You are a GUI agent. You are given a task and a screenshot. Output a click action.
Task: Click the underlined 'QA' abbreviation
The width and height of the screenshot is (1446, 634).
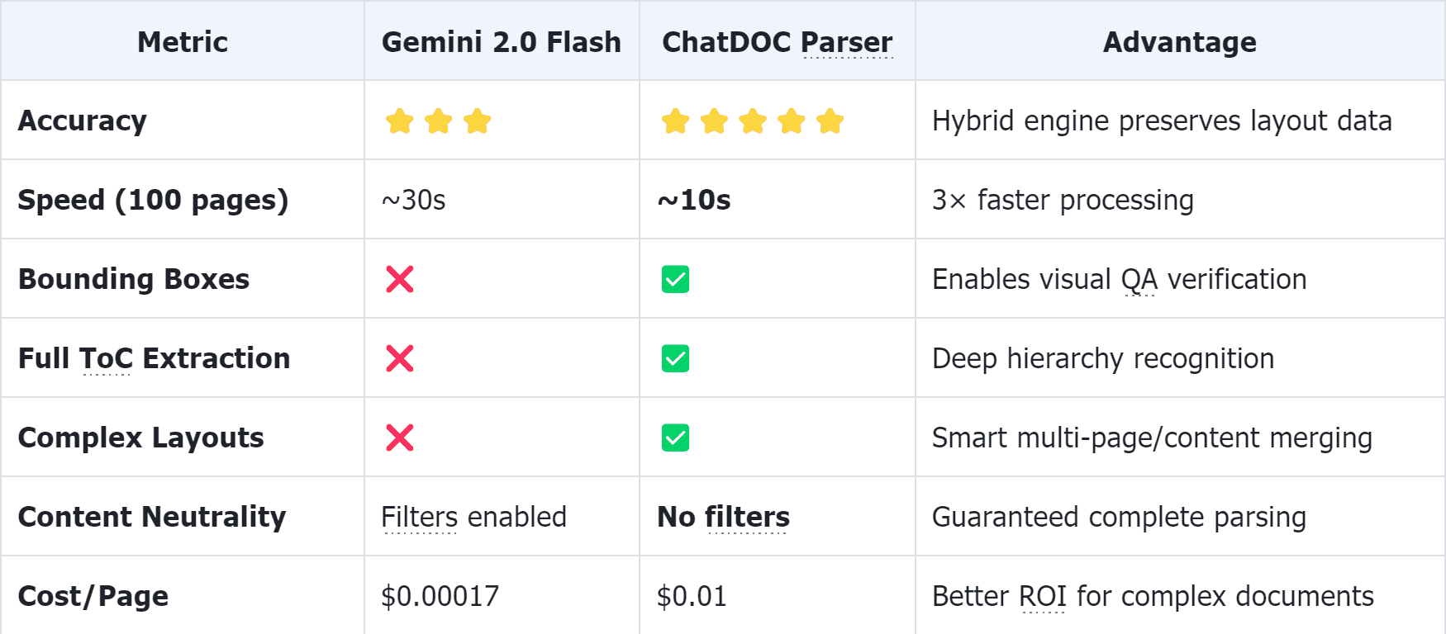click(x=1139, y=280)
